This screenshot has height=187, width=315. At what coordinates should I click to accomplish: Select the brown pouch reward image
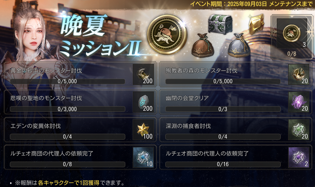click(x=202, y=46)
